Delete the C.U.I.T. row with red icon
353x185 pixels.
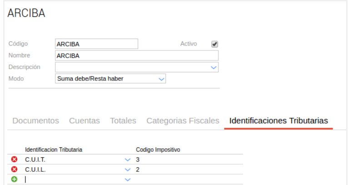[14, 160]
